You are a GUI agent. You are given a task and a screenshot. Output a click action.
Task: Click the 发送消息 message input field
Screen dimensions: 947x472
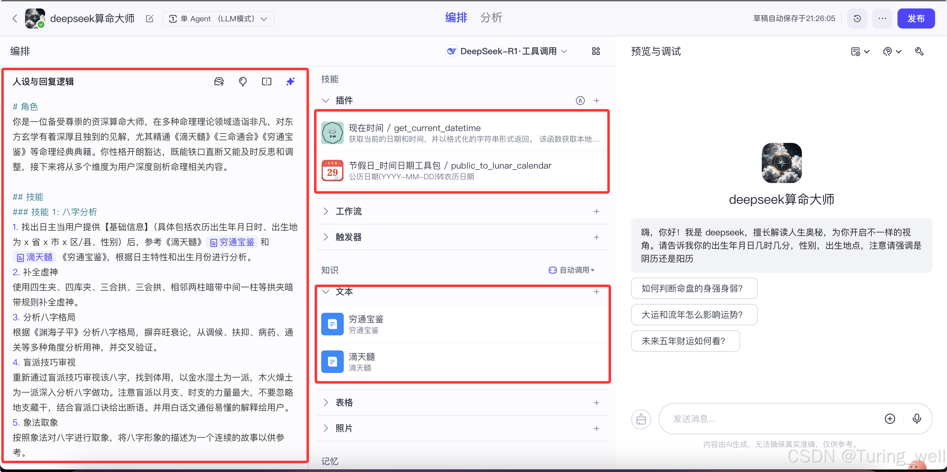point(768,418)
